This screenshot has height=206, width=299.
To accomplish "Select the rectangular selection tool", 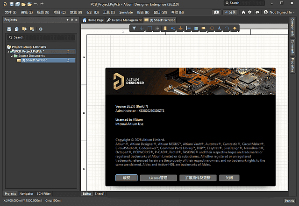I will [149, 28].
